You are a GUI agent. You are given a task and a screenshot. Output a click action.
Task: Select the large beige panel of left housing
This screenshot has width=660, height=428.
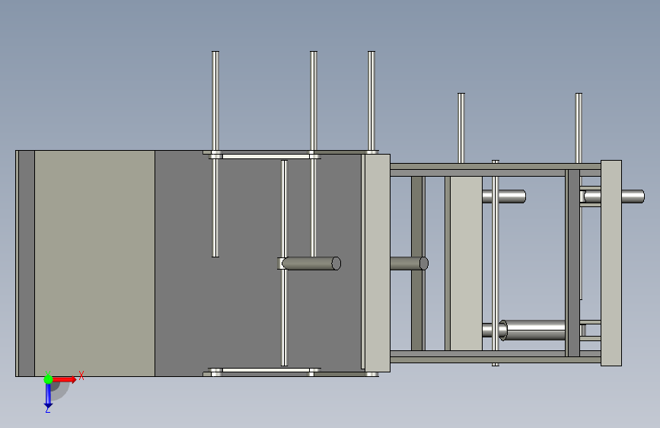(x=94, y=264)
